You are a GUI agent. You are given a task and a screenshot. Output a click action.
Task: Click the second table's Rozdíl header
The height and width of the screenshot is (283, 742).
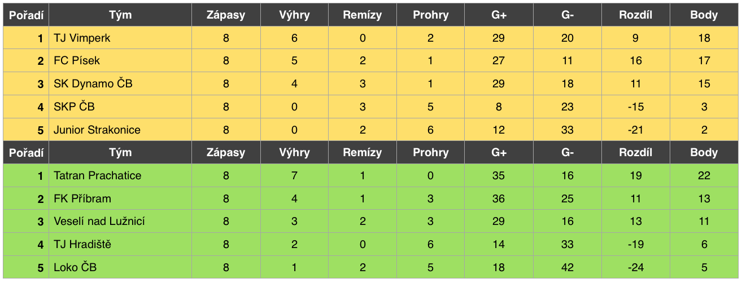636,152
